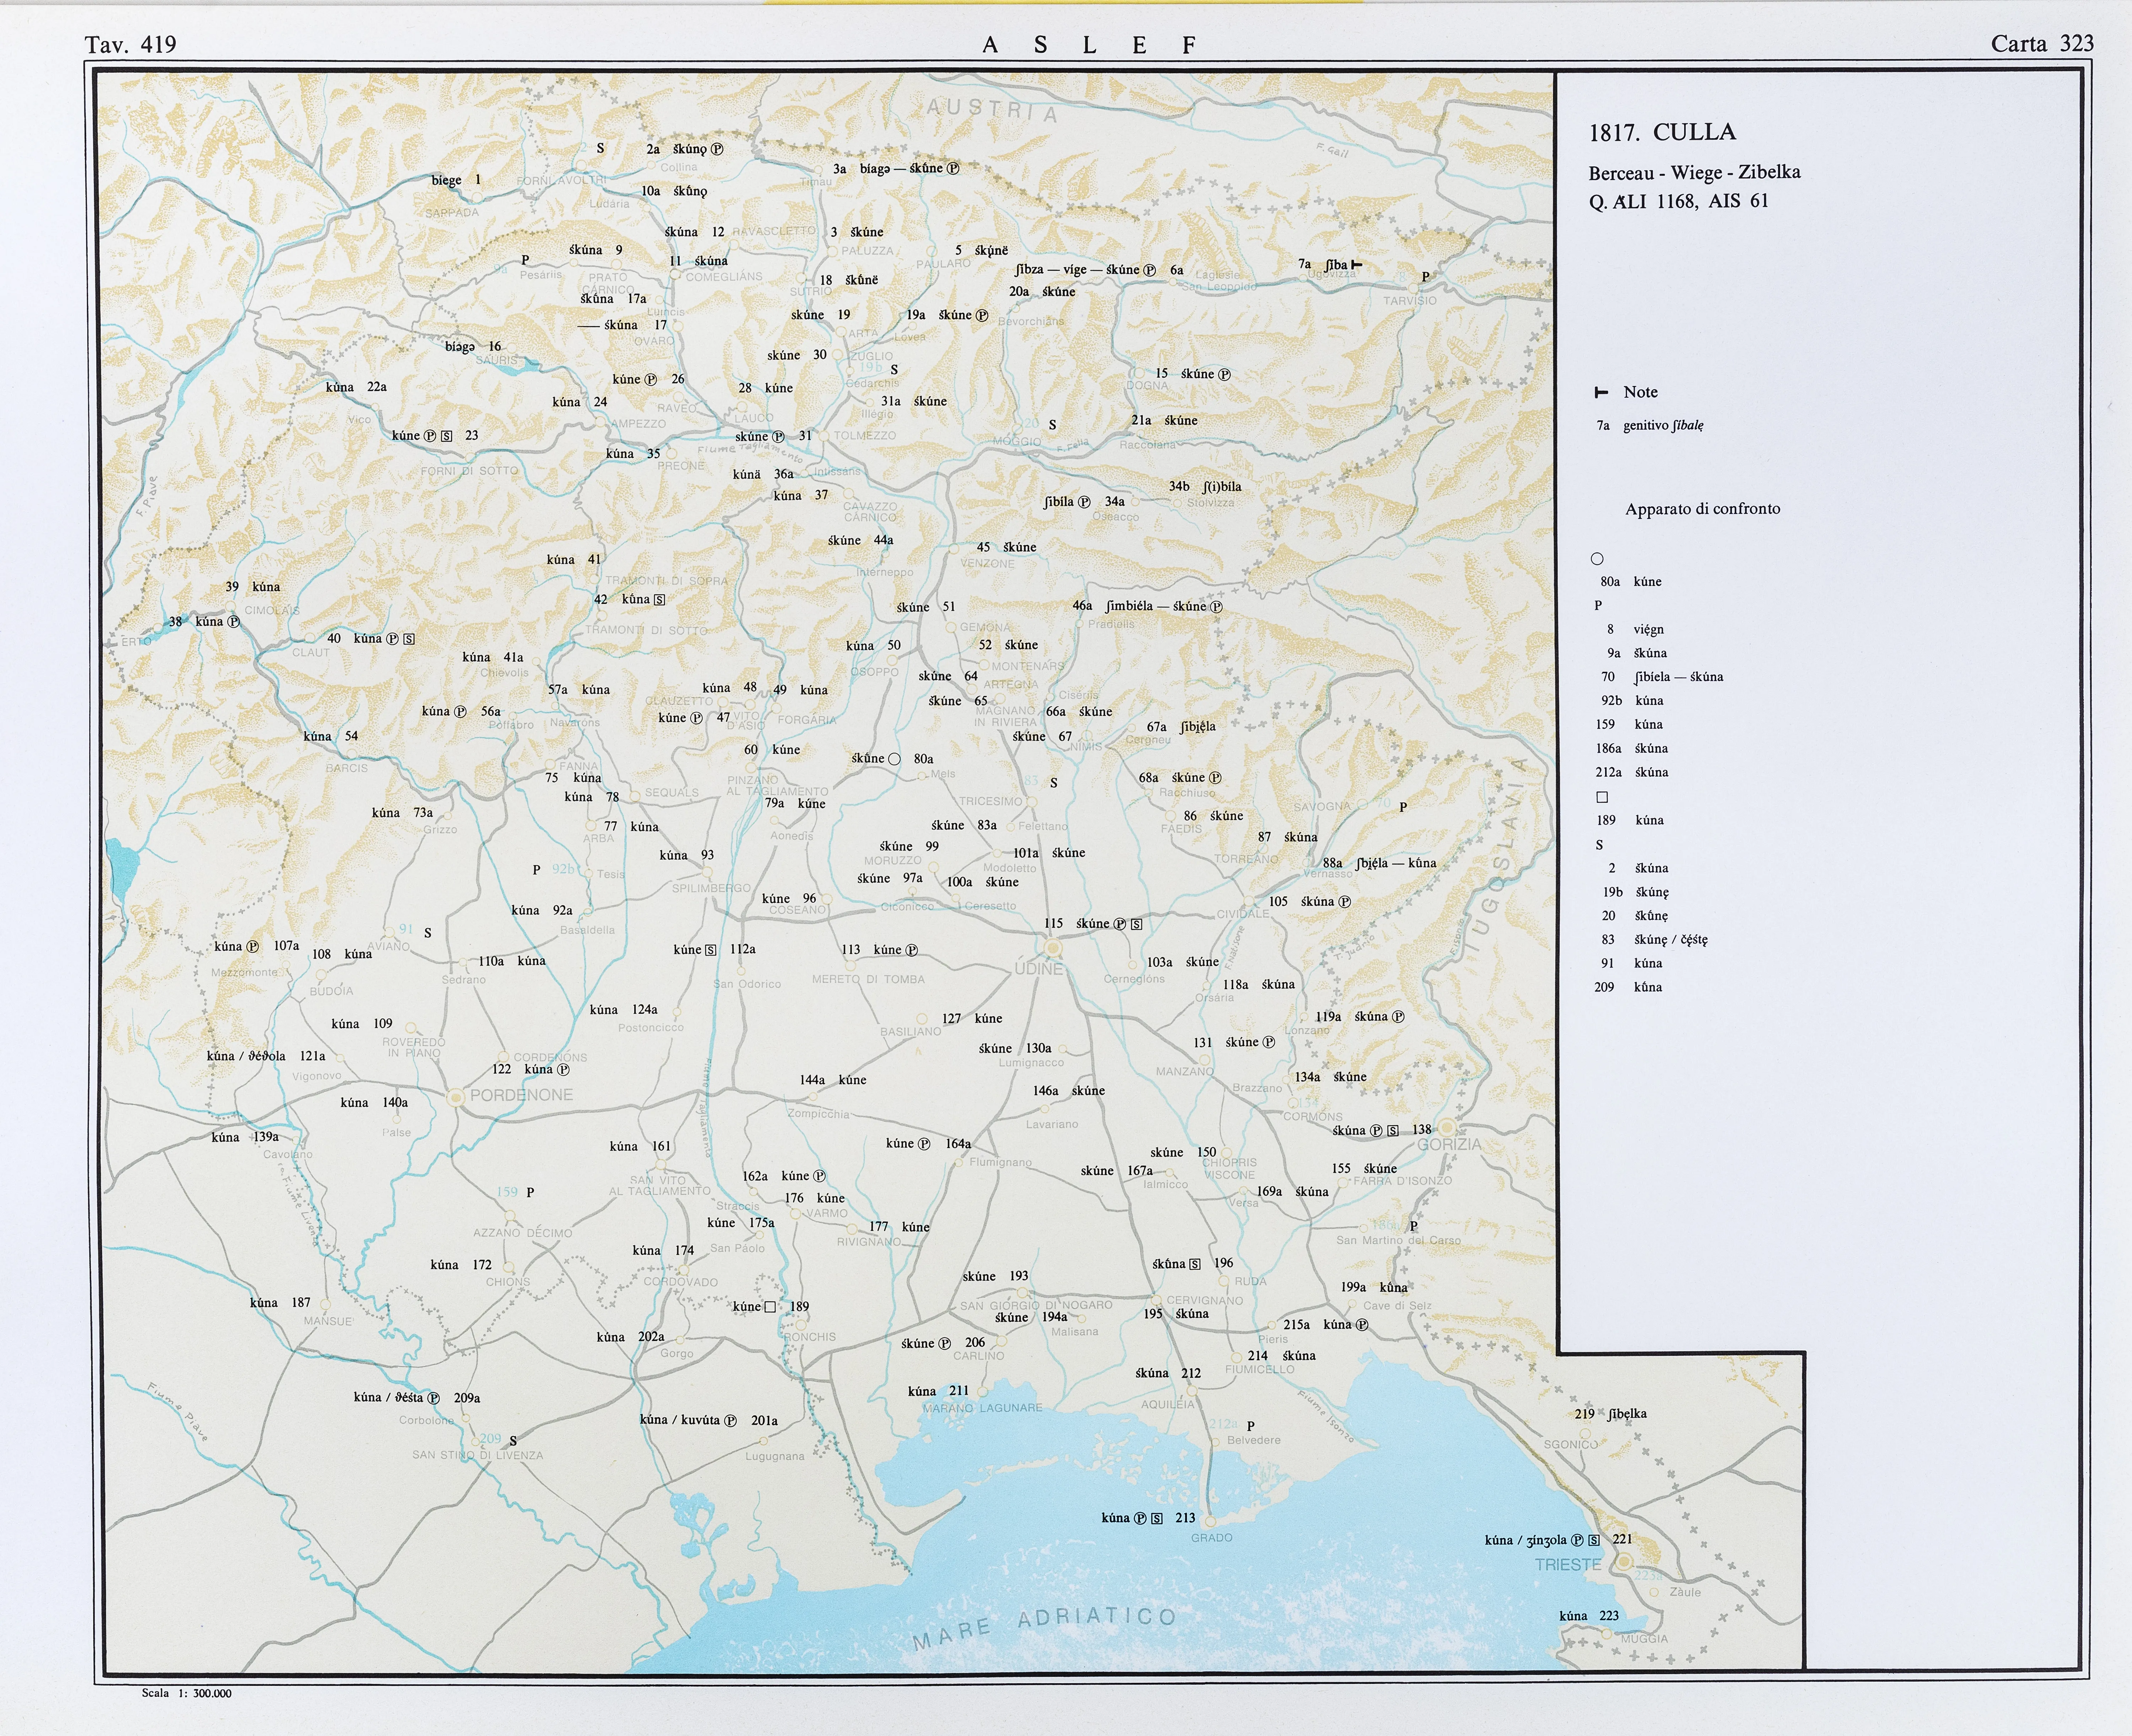Image resolution: width=2132 pixels, height=1736 pixels.
Task: Click the Note flag symbol in legend
Action: 1601,392
